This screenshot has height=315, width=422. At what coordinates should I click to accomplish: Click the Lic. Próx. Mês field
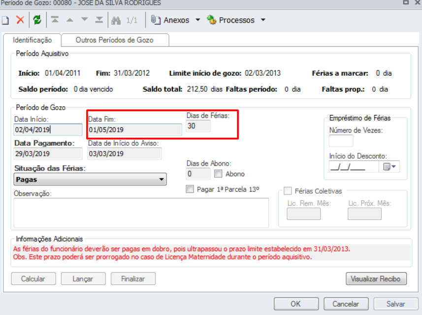click(364, 214)
